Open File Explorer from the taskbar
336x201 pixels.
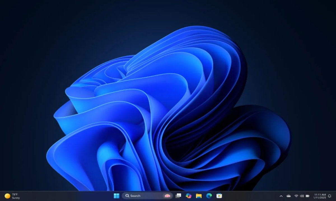[199, 196]
